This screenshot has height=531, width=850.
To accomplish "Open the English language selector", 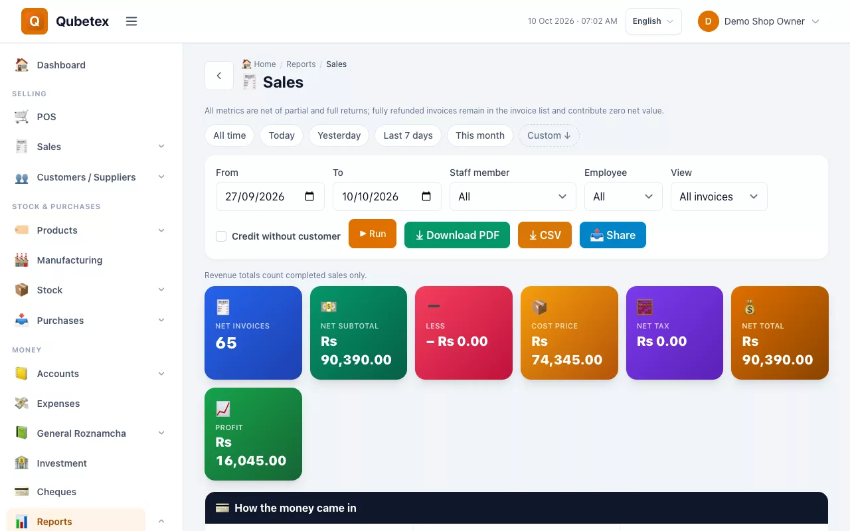I will (x=653, y=21).
